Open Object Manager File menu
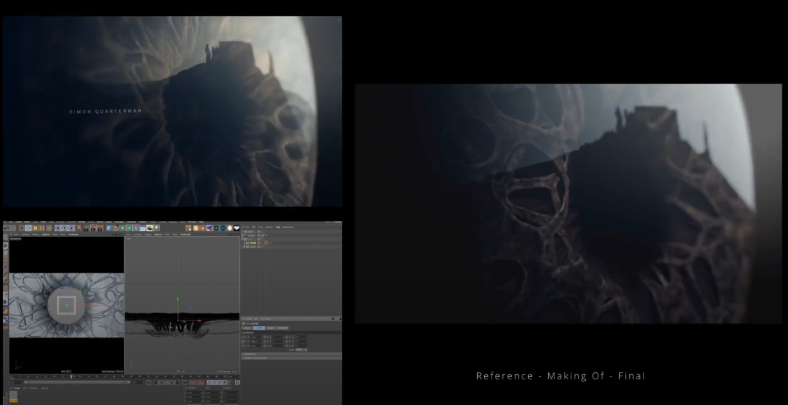This screenshot has width=788, height=405. (247, 227)
